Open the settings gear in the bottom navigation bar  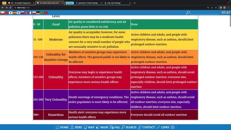coord(173,127)
